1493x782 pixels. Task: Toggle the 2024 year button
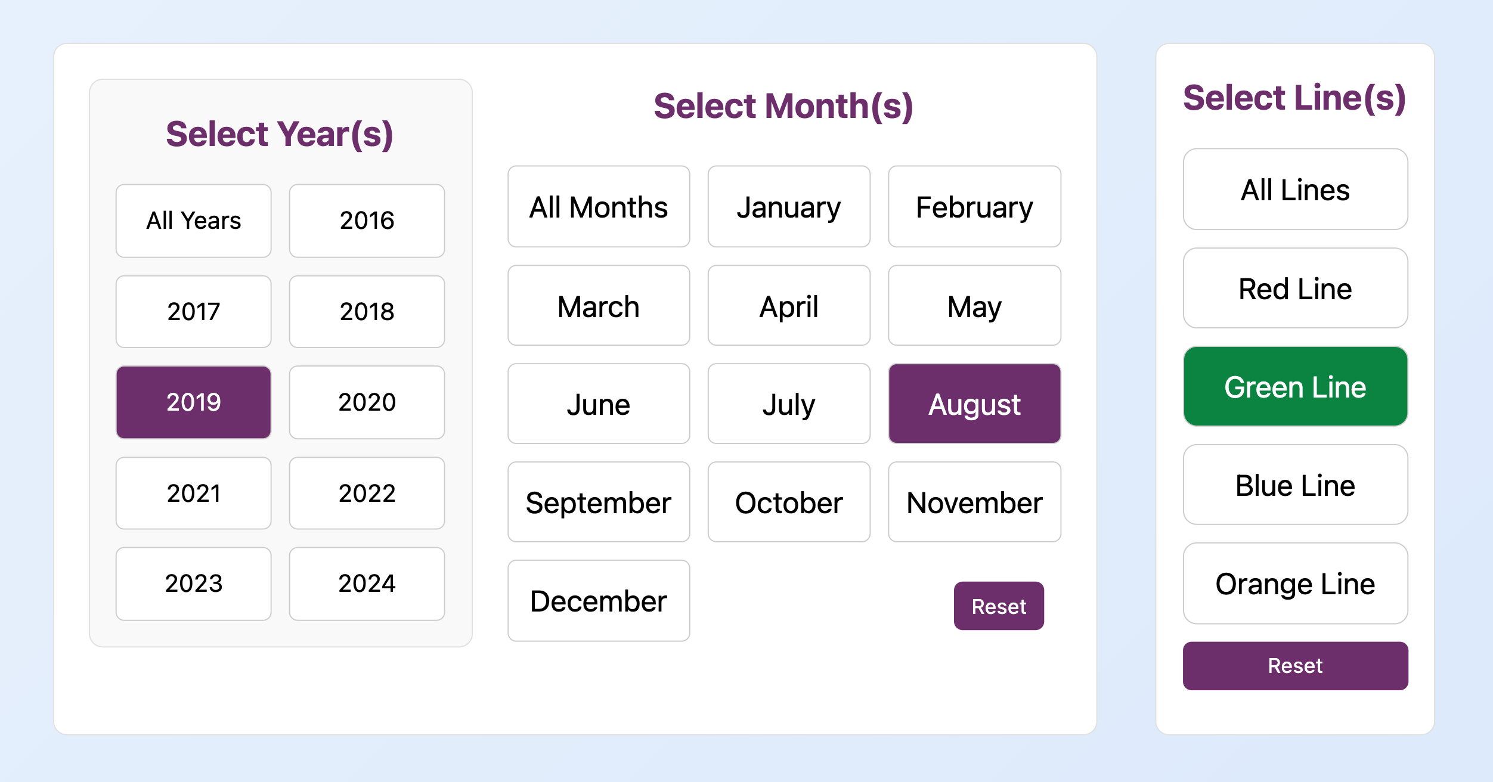[367, 584]
